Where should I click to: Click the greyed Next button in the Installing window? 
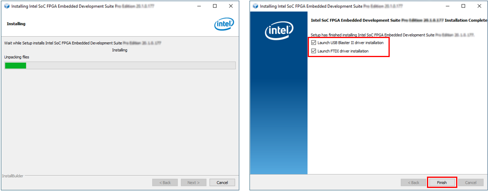193,182
